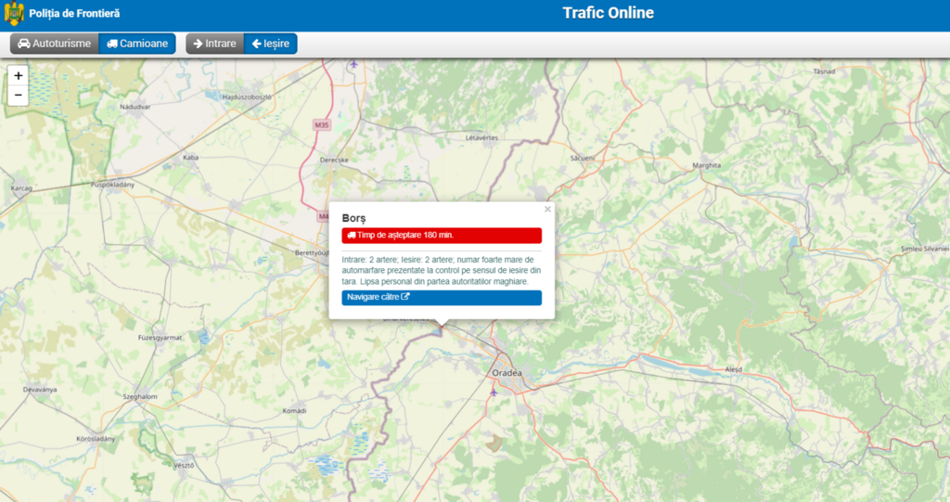The image size is (950, 502).
Task: Click the truck icon in the red wait-time bar
Action: [351, 236]
